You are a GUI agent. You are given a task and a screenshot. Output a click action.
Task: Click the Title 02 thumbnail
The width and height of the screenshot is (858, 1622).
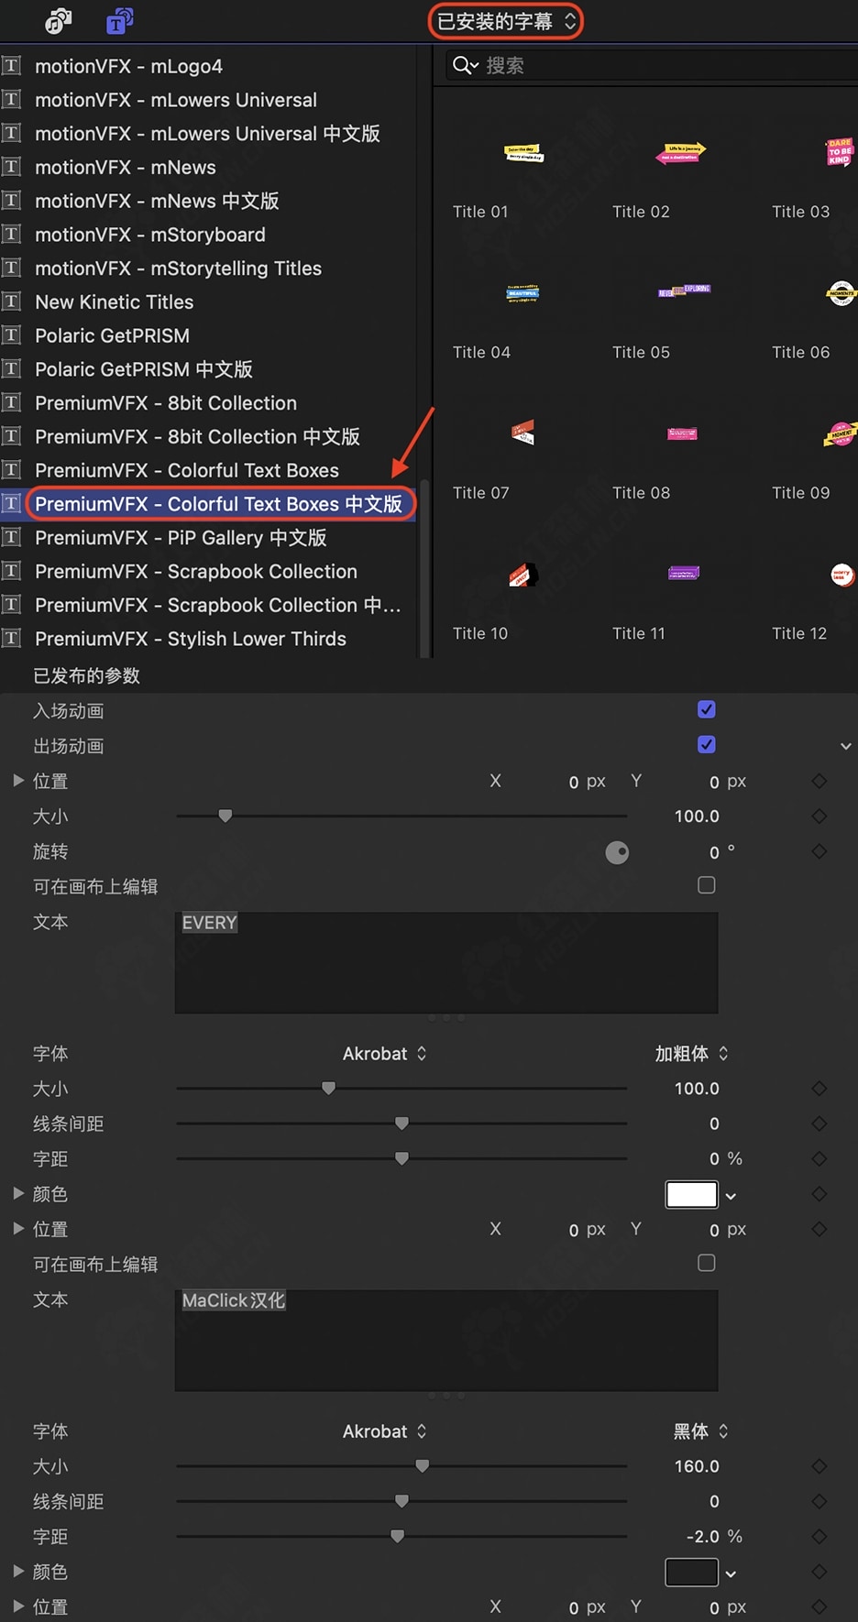point(681,153)
